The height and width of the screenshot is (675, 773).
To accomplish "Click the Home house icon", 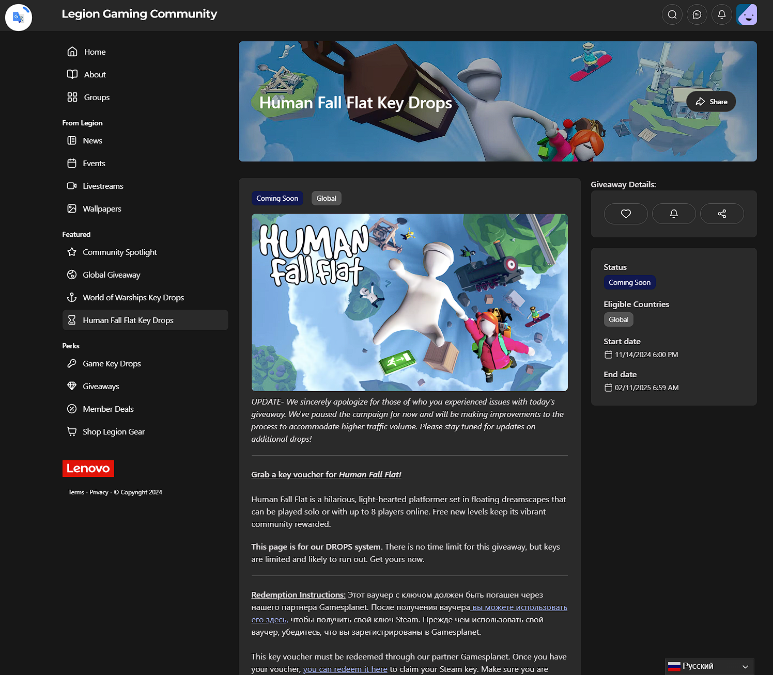I will (72, 52).
